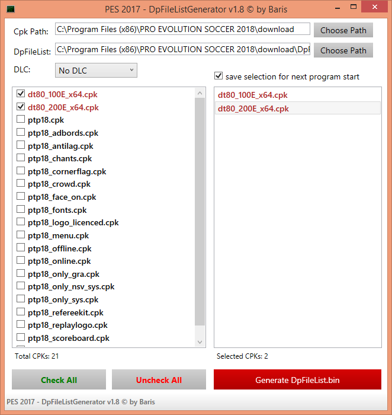The width and height of the screenshot is (392, 415).
Task: Click Generate DpFileList.bin button
Action: 297,380
